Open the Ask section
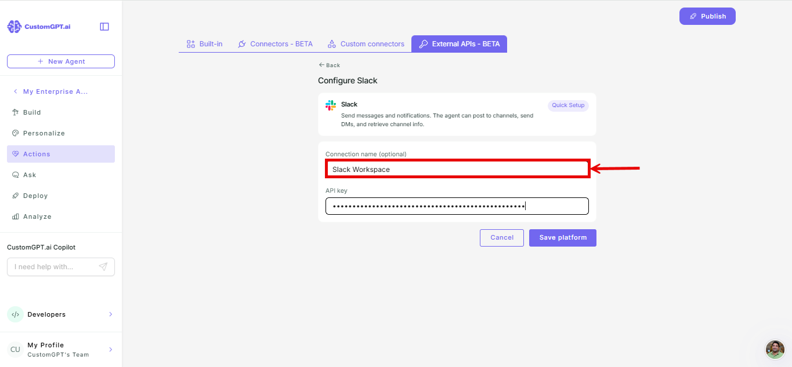The height and width of the screenshot is (367, 792). pos(61,175)
